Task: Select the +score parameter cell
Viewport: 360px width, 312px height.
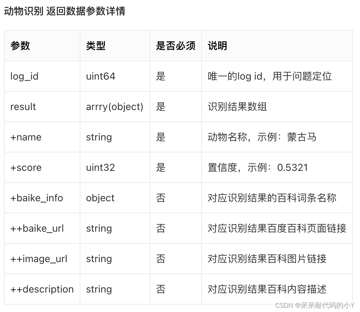Action: [26, 167]
